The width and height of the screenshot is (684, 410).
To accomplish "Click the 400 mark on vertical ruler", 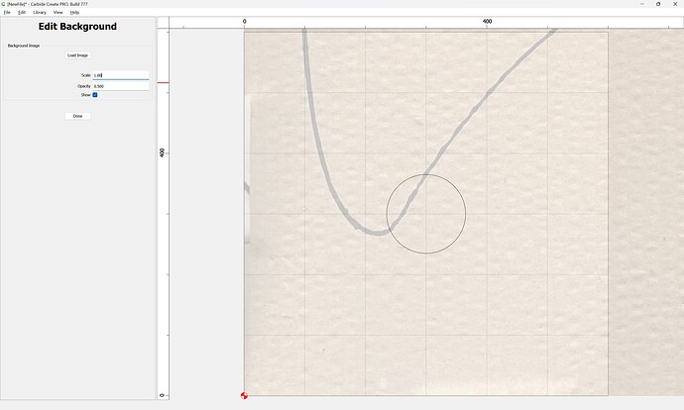I will [163, 153].
